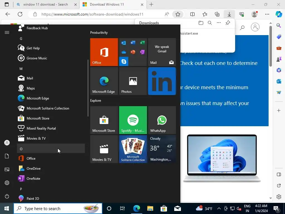Open Mail in the app list

[51, 78]
